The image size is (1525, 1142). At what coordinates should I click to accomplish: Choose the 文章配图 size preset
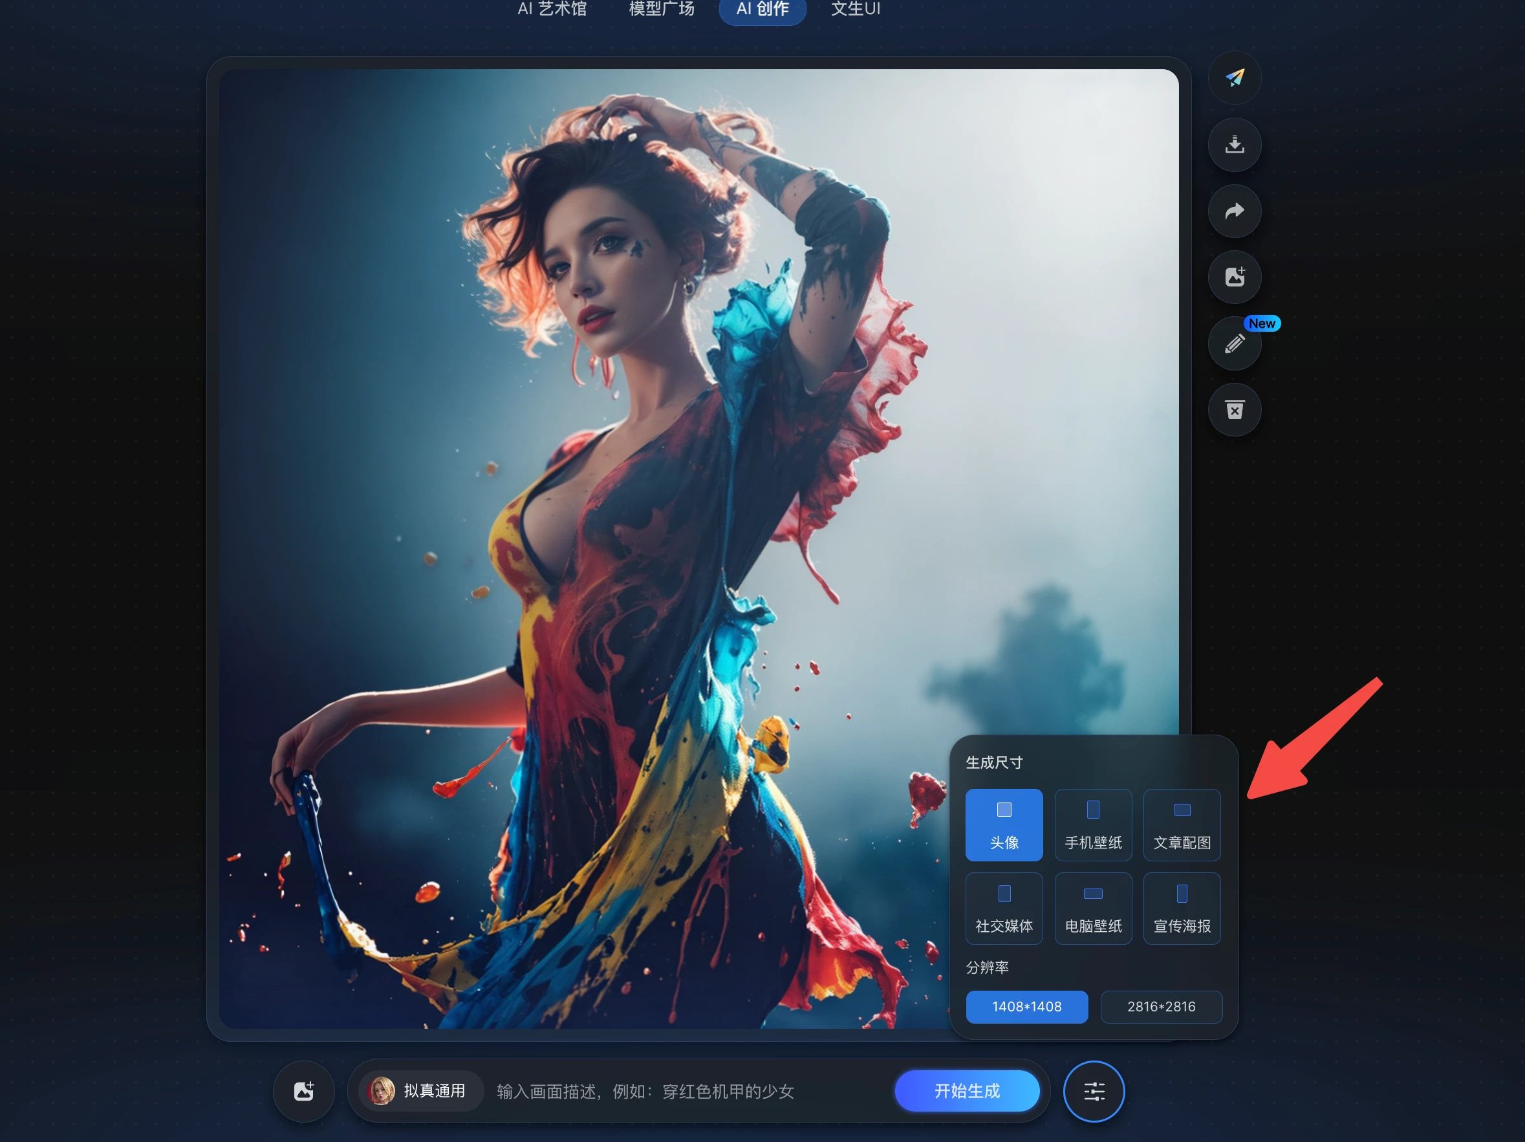1182,824
